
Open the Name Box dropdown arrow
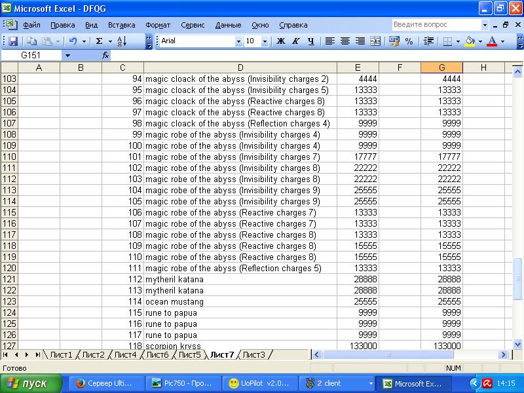[67, 55]
